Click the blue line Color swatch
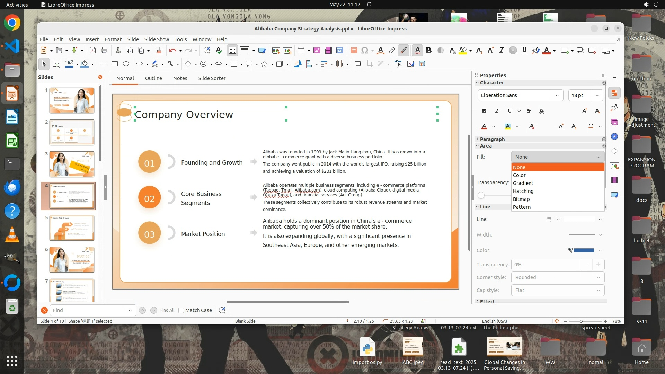This screenshot has width=665, height=374. click(x=584, y=250)
